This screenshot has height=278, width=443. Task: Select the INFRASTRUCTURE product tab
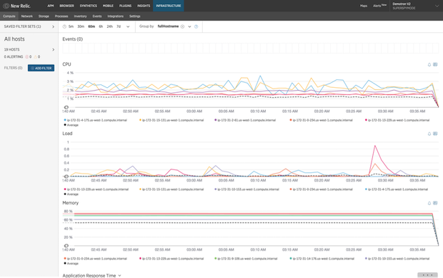point(169,6)
